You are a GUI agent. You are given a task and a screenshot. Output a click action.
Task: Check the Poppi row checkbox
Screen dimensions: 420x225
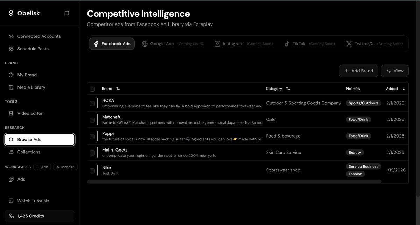coord(92,136)
